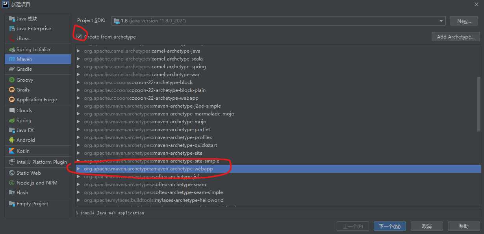Expand the maven-archetype-webapp entry
Viewport: 484px width, 234px height.
click(78, 169)
